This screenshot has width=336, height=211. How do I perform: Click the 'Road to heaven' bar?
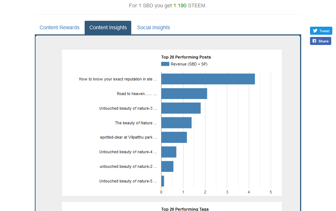pos(184,94)
